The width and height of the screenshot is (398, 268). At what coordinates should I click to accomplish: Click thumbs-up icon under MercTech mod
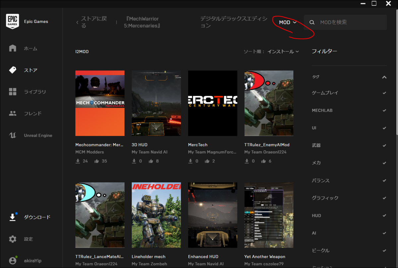click(x=207, y=161)
